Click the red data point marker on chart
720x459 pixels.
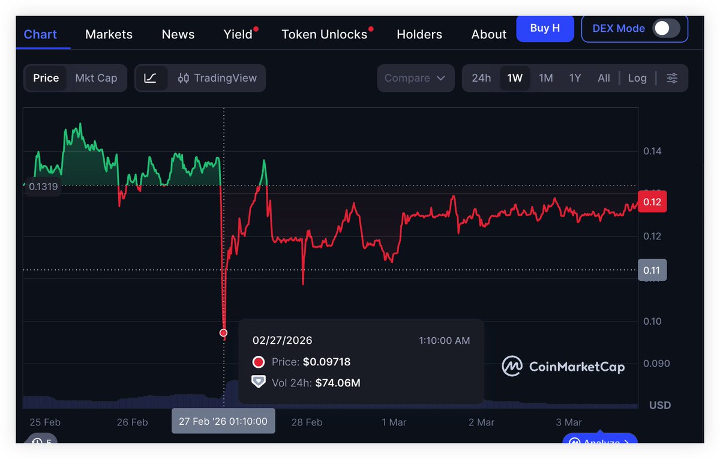click(223, 332)
